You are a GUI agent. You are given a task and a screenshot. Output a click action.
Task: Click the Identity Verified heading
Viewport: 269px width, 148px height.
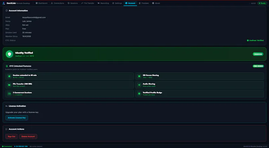(24, 53)
